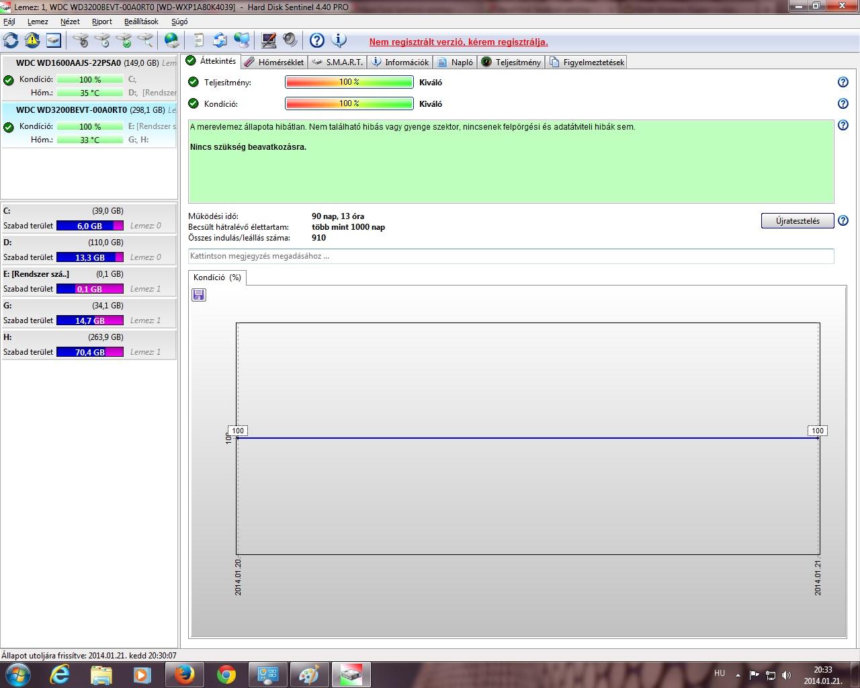Image resolution: width=860 pixels, height=688 pixels.
Task: Click the save floppy icon above graph
Action: tap(199, 295)
